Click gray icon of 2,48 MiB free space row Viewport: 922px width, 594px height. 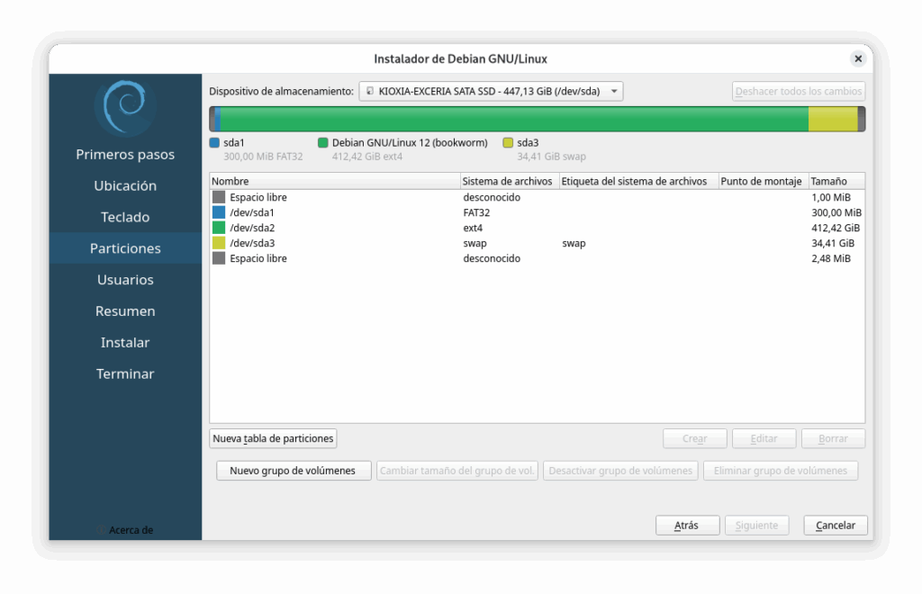pyautogui.click(x=219, y=258)
